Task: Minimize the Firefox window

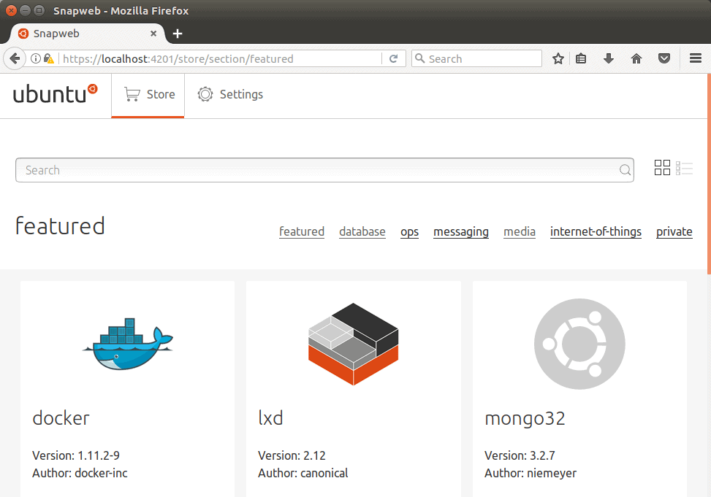Action: point(26,10)
